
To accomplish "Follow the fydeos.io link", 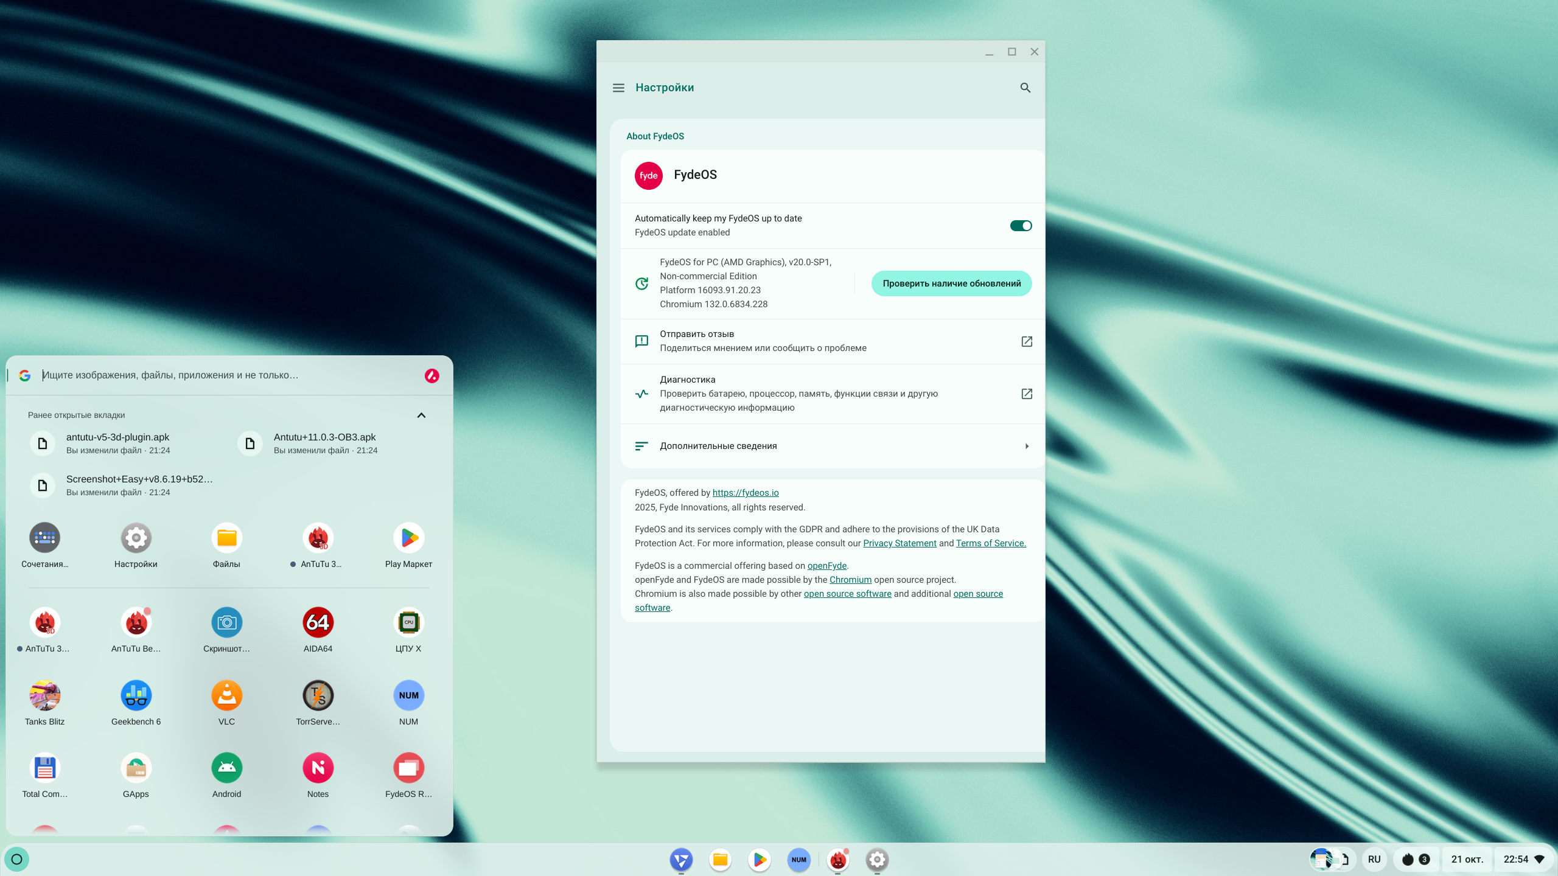I will point(745,493).
